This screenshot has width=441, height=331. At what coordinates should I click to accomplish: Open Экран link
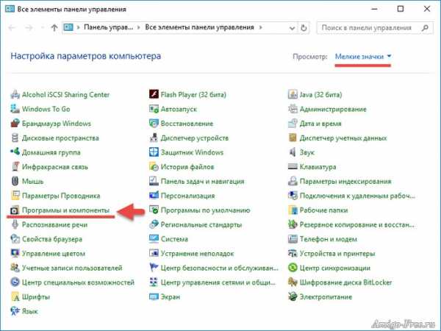coord(171,296)
